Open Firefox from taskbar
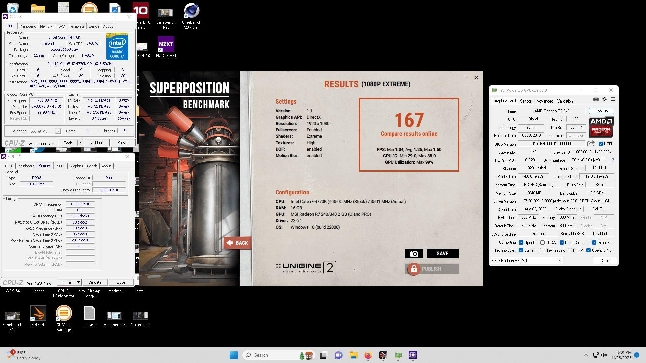Image resolution: width=646 pixels, height=363 pixels. 368,355
